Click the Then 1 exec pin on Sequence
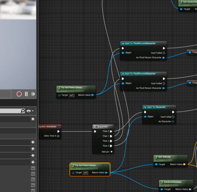Image resolution: width=197 pixels, height=192 pixels. pos(111,136)
